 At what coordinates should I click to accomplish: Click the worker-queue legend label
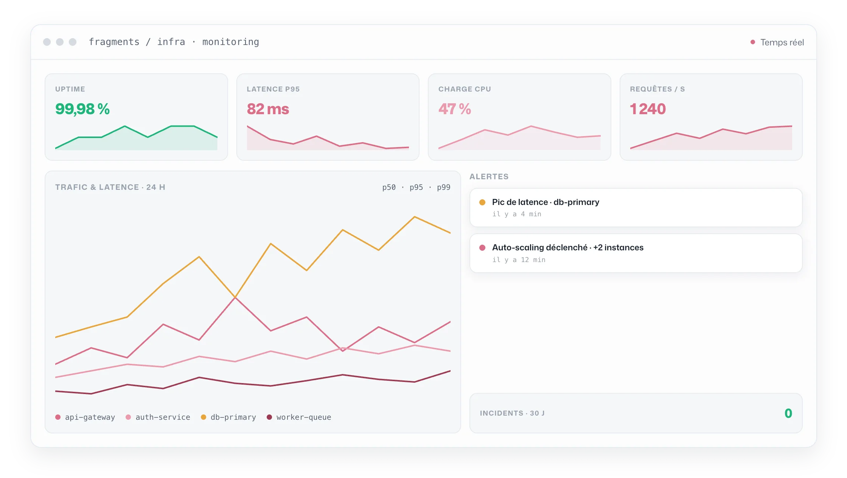point(304,417)
